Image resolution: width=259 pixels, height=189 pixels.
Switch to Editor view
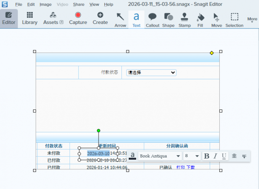pyautogui.click(x=9, y=19)
